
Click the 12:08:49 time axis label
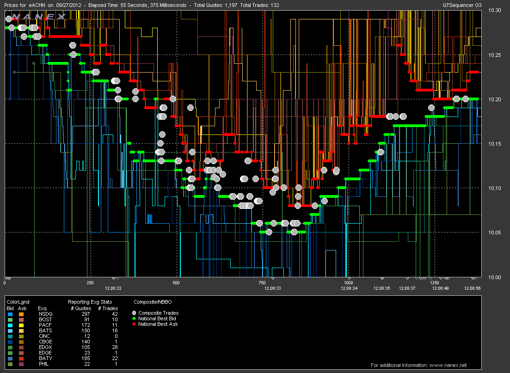click(x=440, y=288)
